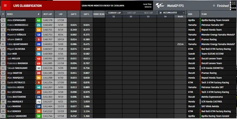The image size is (237, 119).
Task: Select rider Aleix ESPARGARO row name
Action: pyautogui.click(x=16, y=20)
